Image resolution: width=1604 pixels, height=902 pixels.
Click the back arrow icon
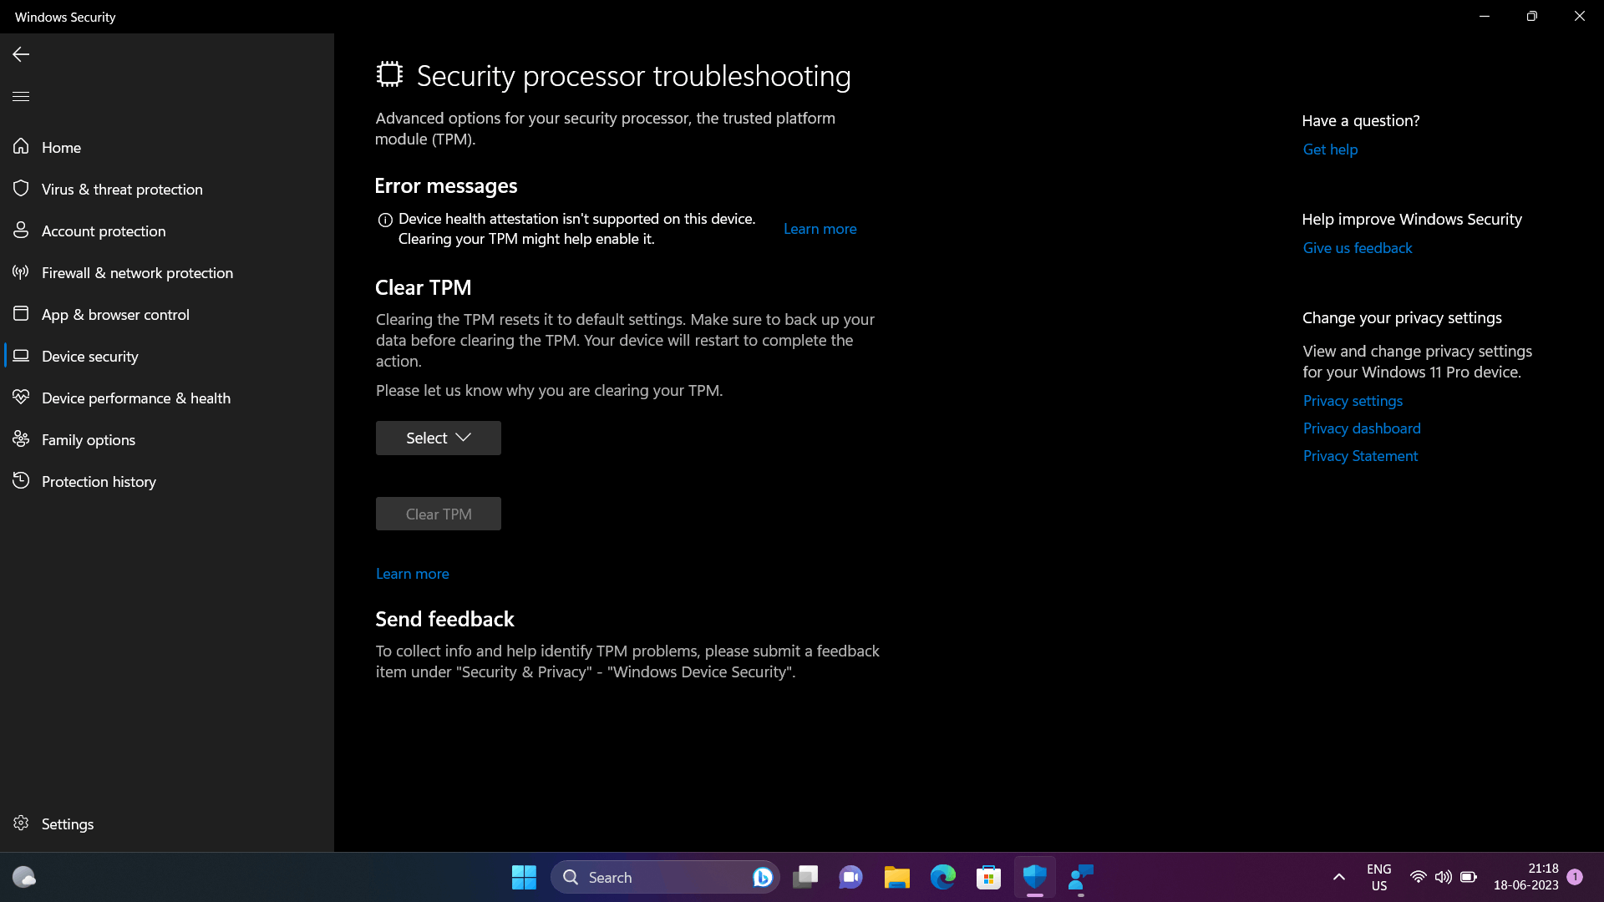pyautogui.click(x=21, y=54)
